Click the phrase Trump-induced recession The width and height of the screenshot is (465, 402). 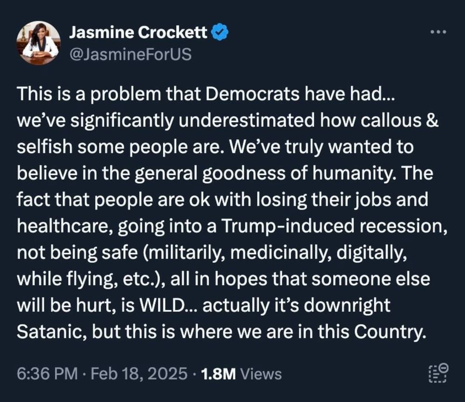334,226
